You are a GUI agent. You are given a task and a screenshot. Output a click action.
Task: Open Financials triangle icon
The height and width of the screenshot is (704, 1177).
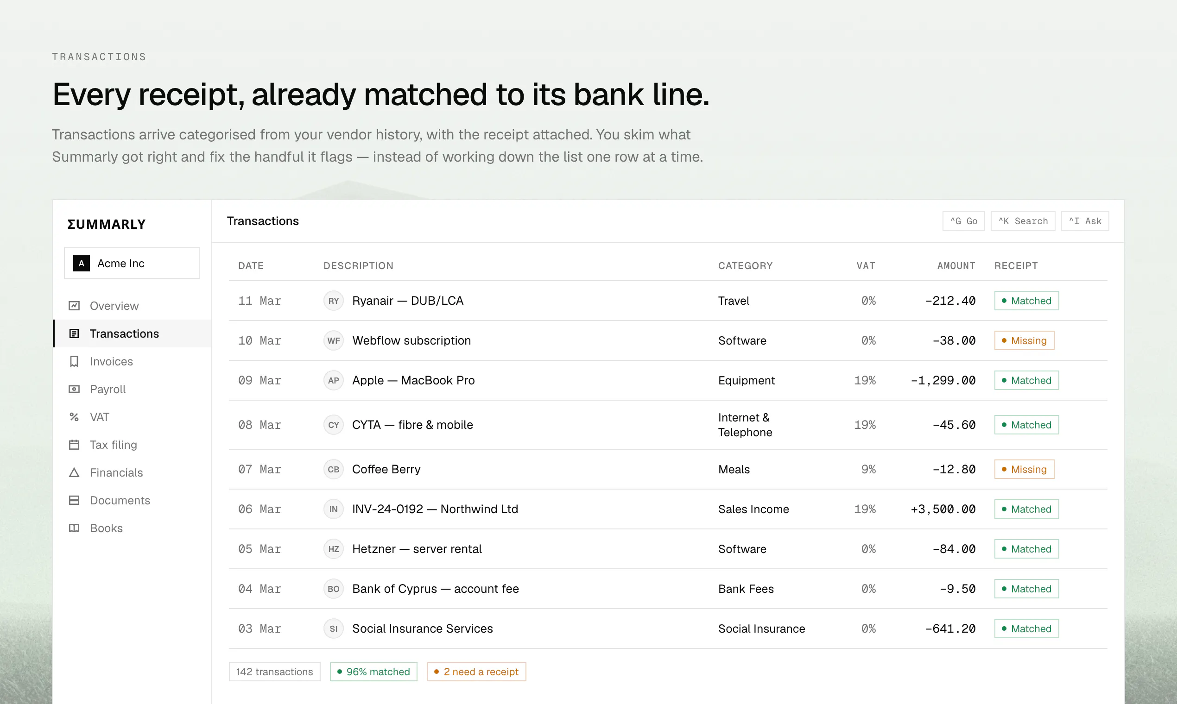click(x=74, y=472)
